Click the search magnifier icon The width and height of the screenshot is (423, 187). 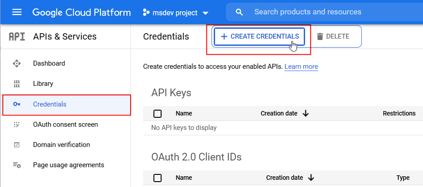click(239, 12)
